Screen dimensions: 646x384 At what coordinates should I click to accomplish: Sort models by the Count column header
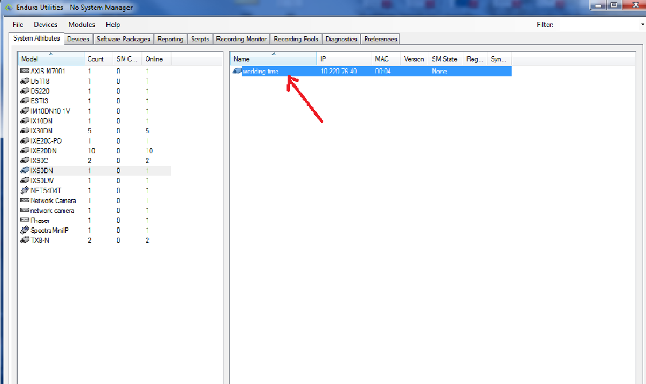click(95, 59)
